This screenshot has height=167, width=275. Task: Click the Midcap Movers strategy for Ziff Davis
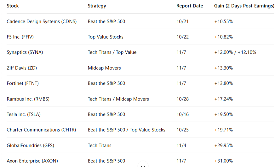[104, 68]
